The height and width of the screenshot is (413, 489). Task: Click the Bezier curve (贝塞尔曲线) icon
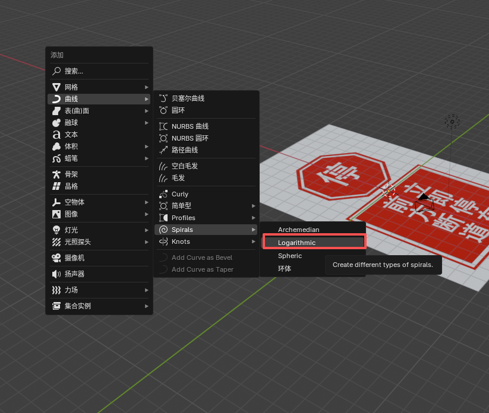[163, 99]
